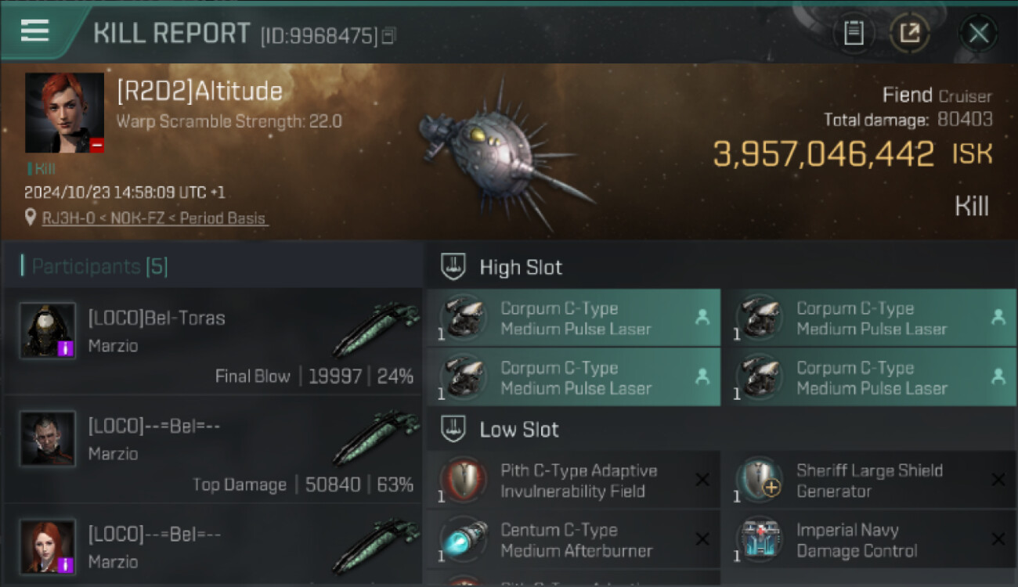Select the Participants tab header

(94, 267)
